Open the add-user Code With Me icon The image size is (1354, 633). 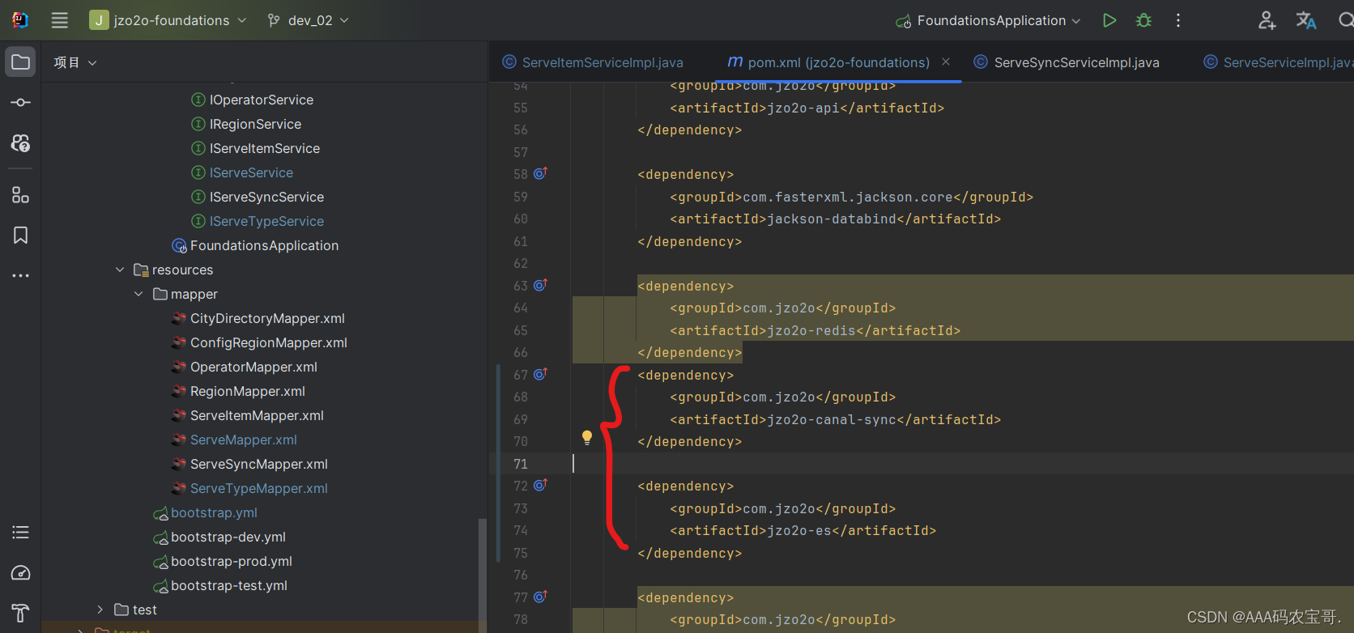[1267, 20]
